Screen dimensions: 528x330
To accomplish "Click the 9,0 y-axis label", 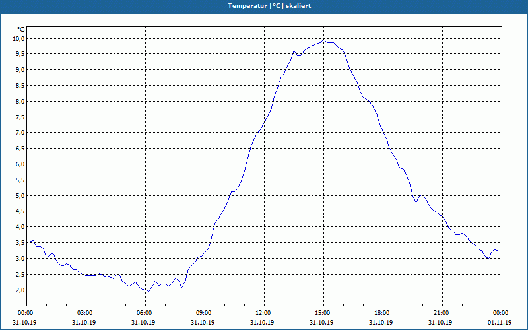I will [20, 70].
